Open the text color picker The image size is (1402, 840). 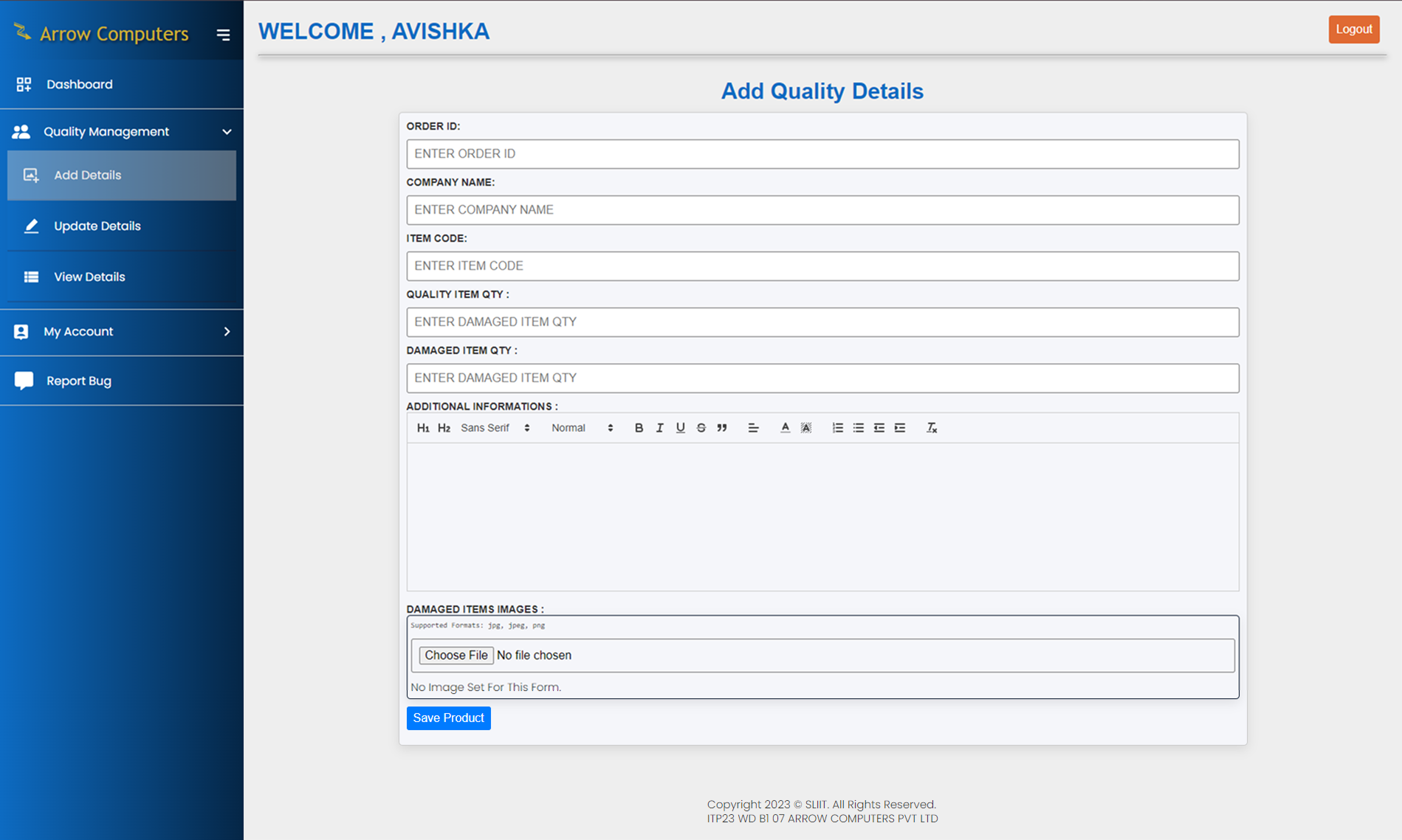785,428
